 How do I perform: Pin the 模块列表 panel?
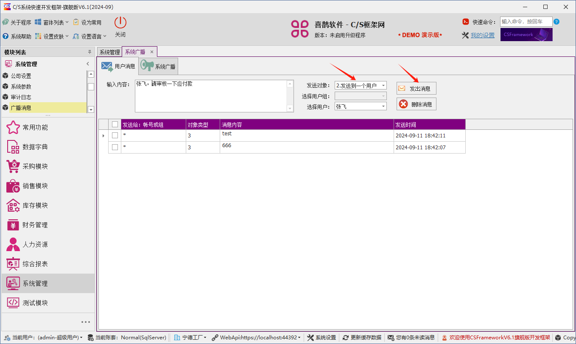pyautogui.click(x=89, y=52)
